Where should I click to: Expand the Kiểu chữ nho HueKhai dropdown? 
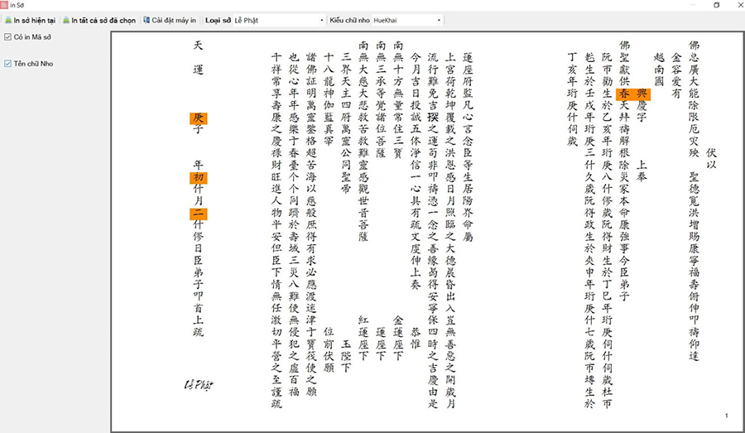pyautogui.click(x=407, y=21)
